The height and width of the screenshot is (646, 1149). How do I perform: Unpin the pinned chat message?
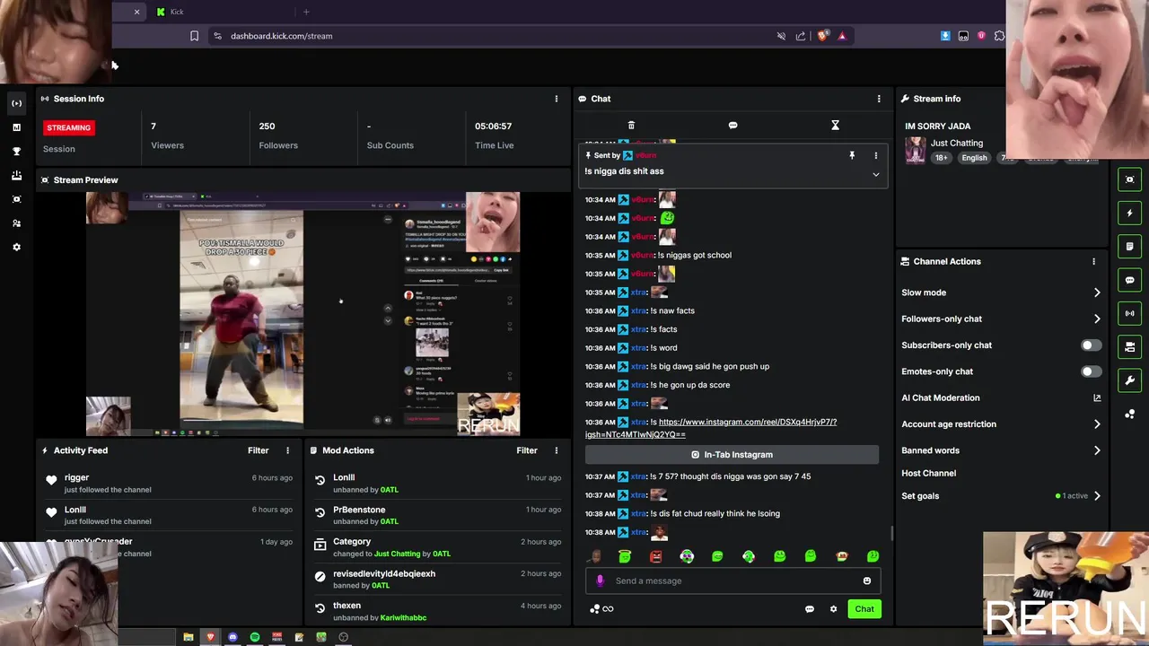tap(852, 155)
